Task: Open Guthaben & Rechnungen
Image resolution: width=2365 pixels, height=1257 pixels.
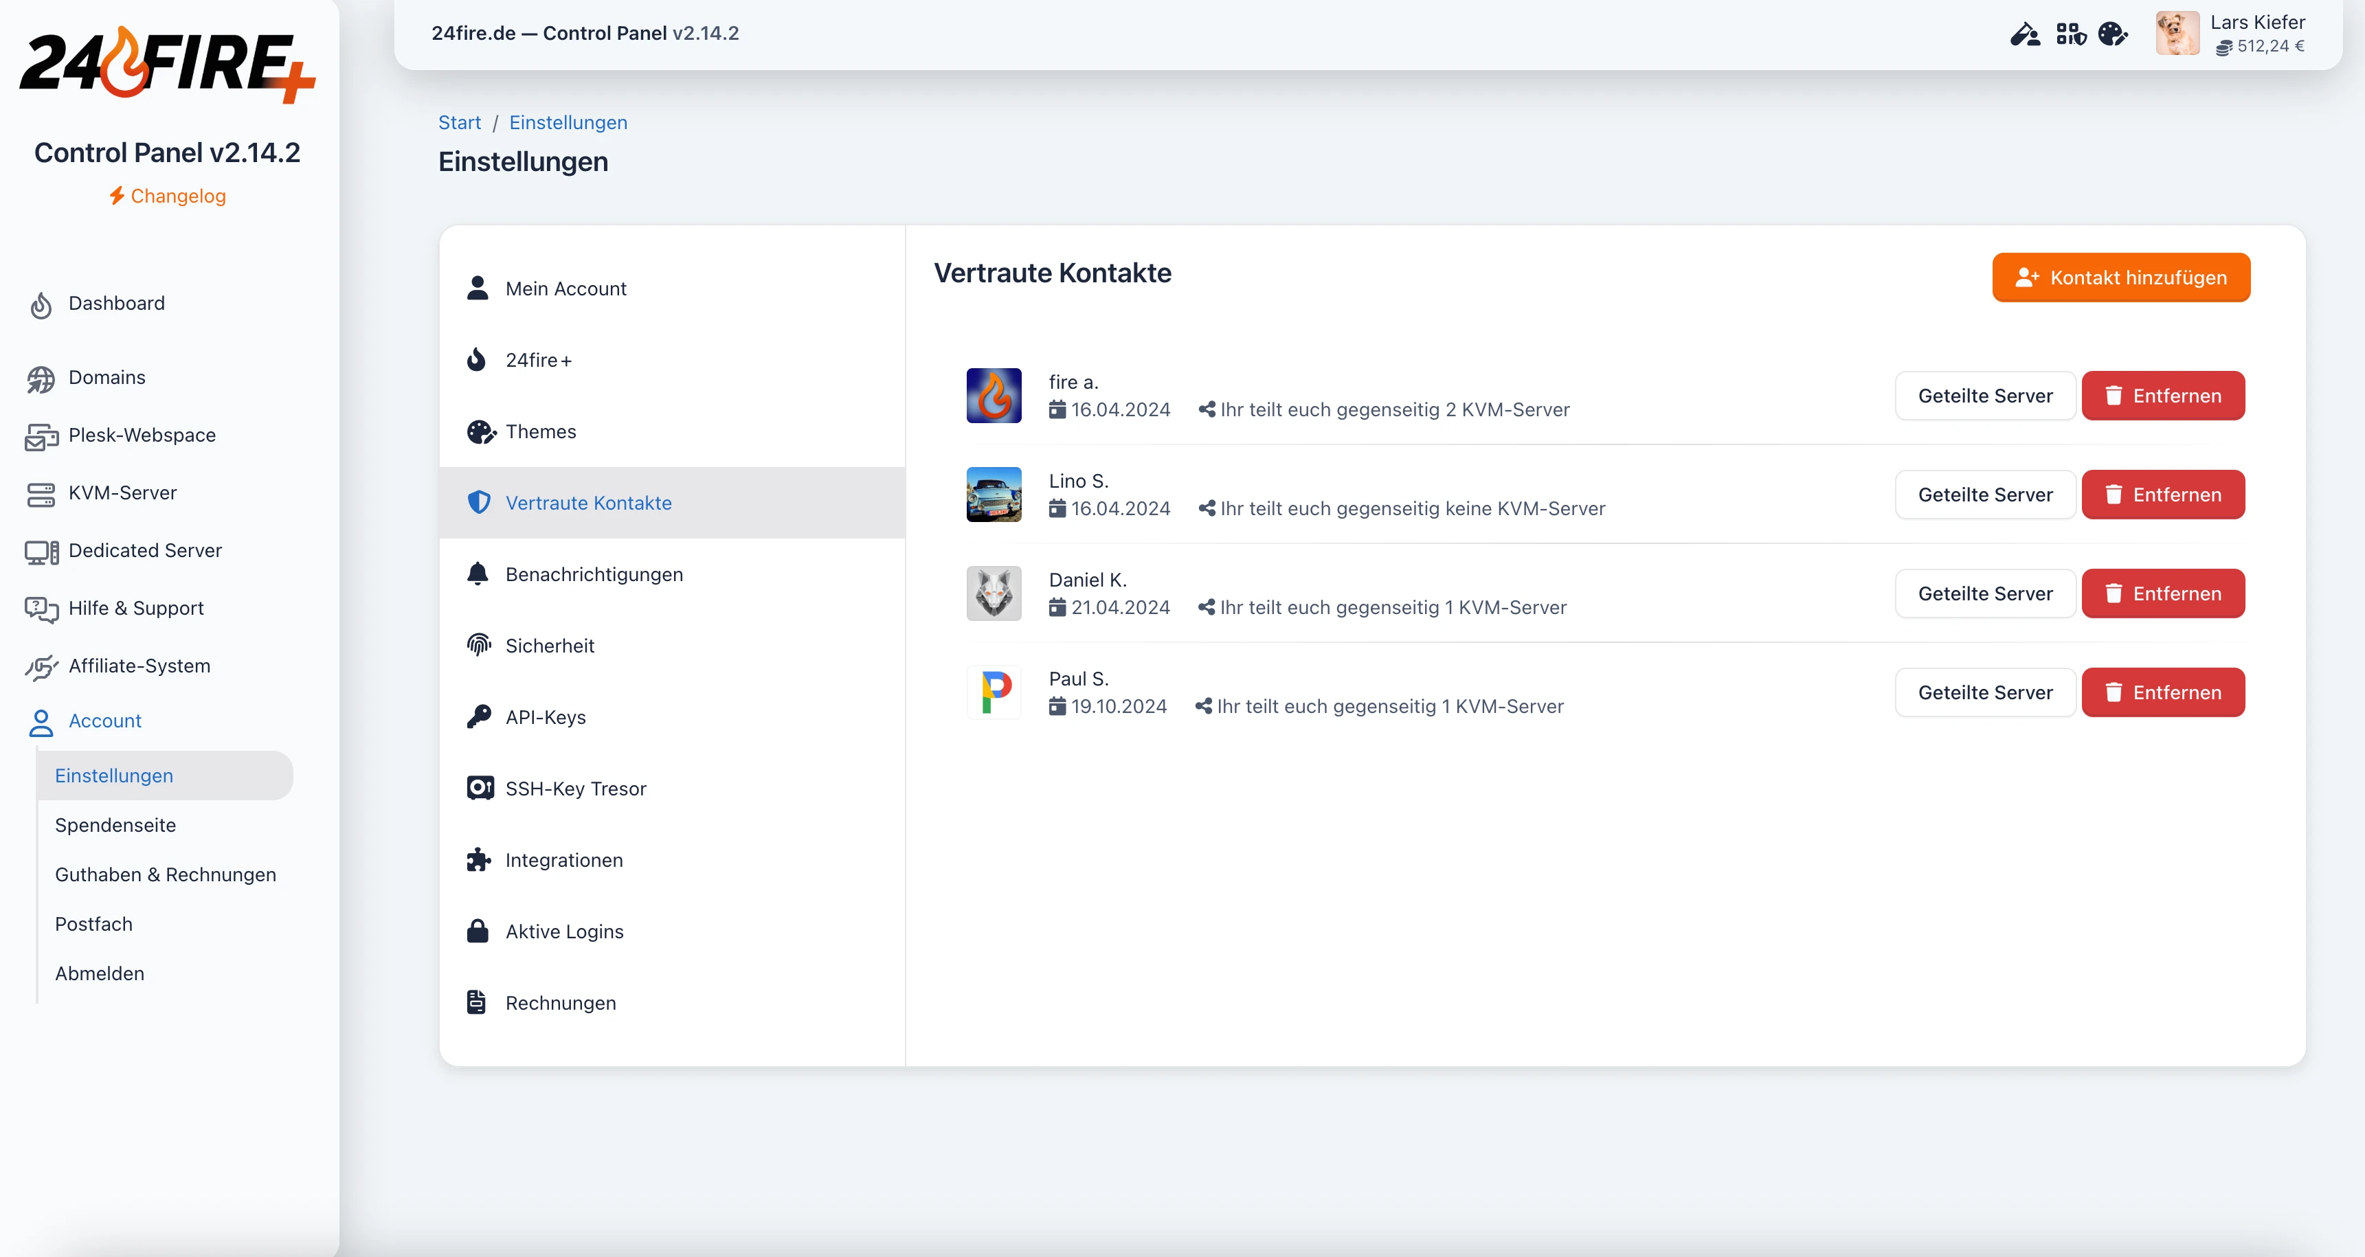Action: (x=166, y=874)
